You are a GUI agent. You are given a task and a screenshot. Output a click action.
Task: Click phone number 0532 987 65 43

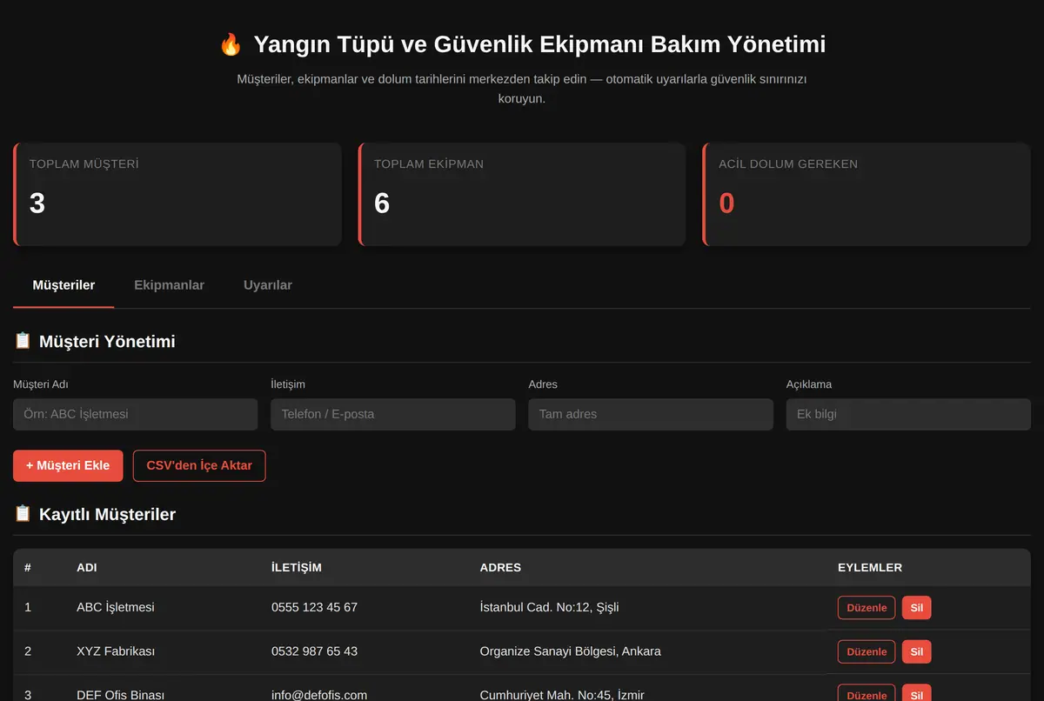point(314,651)
